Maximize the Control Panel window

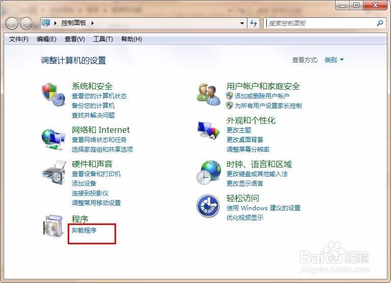click(x=356, y=5)
